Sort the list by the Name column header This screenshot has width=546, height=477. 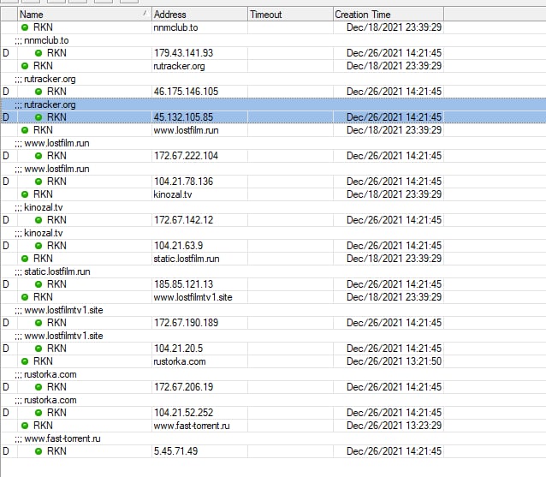click(84, 15)
